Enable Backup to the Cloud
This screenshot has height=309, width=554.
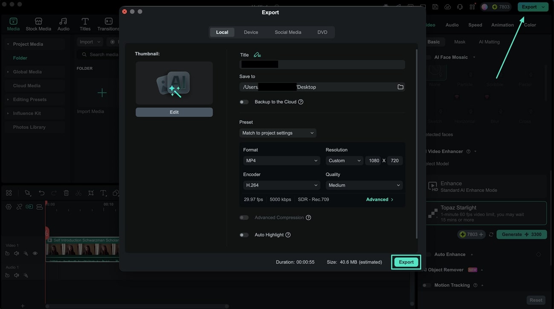[x=244, y=102]
